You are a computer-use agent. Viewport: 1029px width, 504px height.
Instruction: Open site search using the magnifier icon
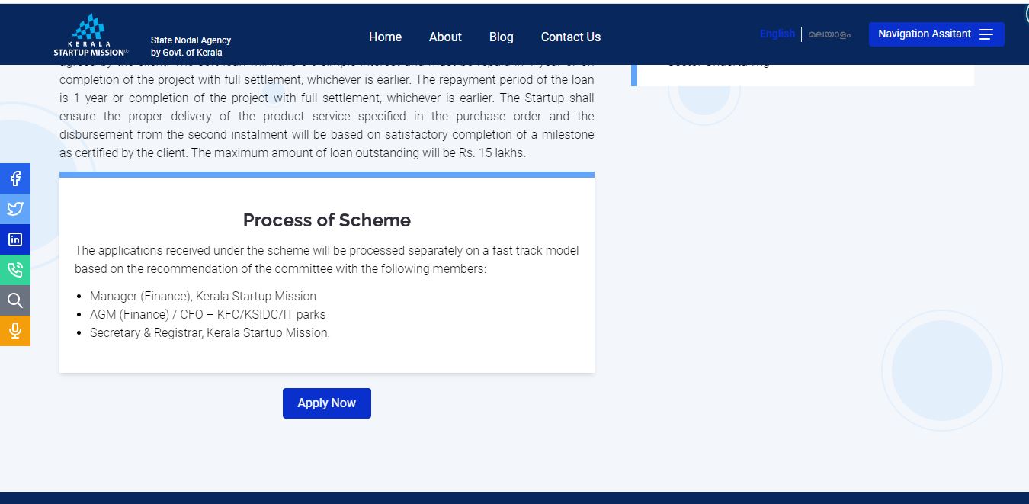click(x=15, y=300)
